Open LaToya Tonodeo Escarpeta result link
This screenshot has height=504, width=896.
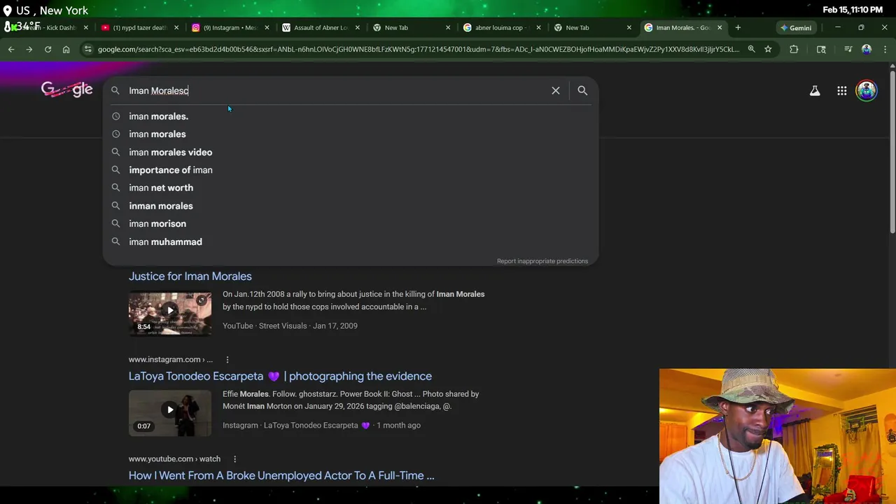click(x=280, y=376)
